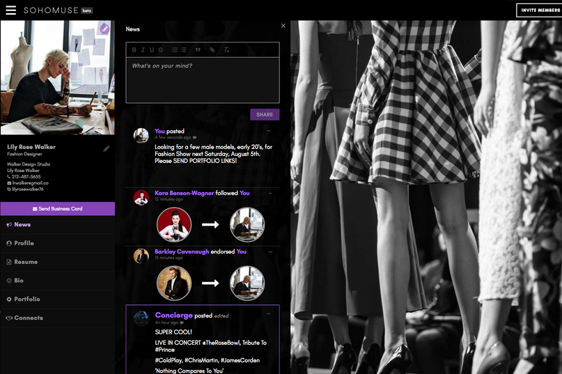
Task: Close the News panel
Action: pos(283,26)
